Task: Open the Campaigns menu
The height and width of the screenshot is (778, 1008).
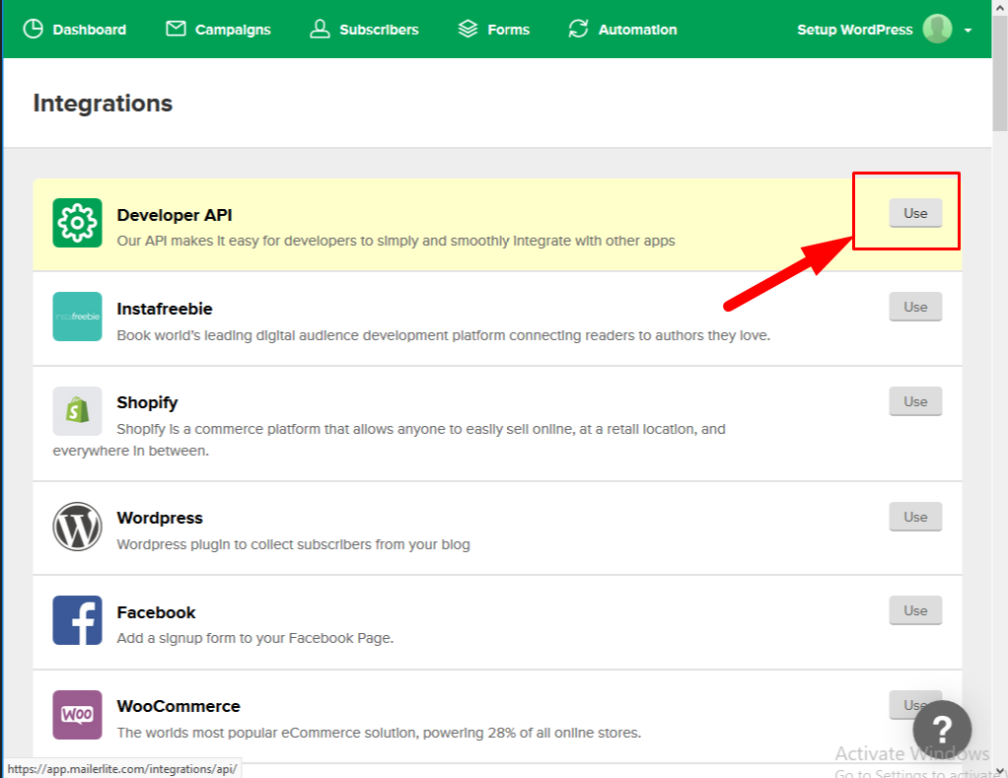Action: click(x=233, y=30)
